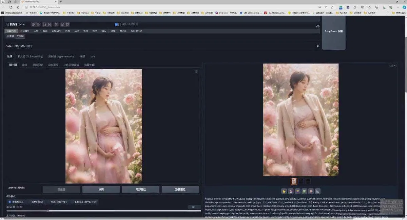Enable the new keyword input checkbox at top
This screenshot has width=407, height=220.
pos(116,24)
